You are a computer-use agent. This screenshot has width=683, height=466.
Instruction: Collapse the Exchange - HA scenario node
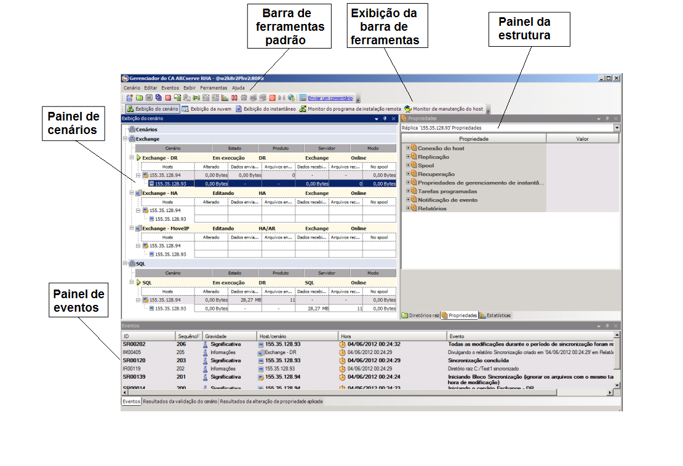[132, 193]
